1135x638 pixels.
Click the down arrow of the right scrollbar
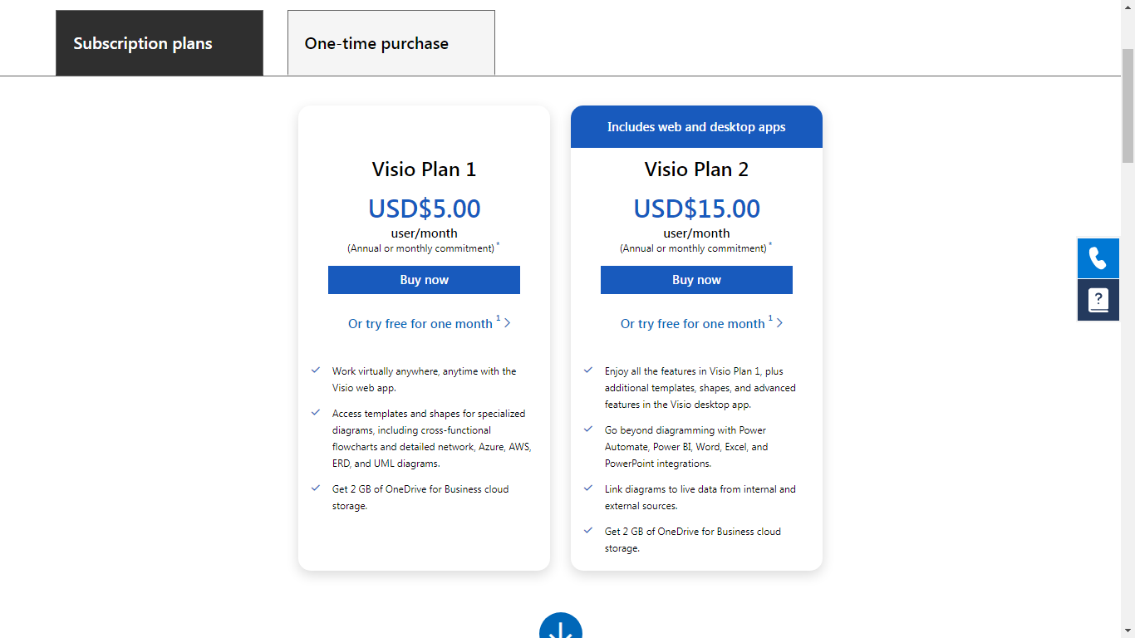pyautogui.click(x=1128, y=631)
